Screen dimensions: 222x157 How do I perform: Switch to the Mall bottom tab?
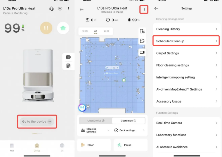12,147
